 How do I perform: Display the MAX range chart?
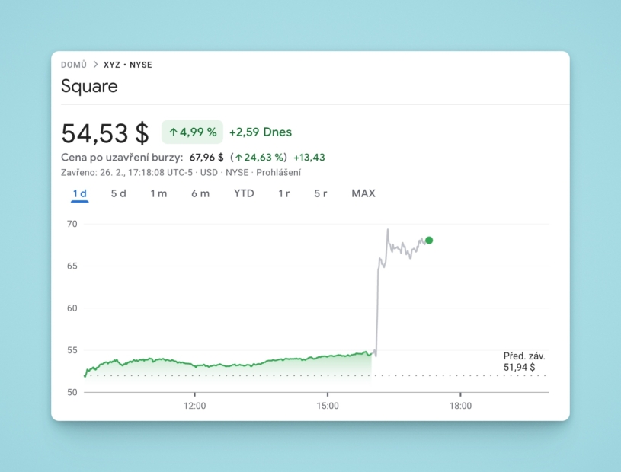click(363, 193)
